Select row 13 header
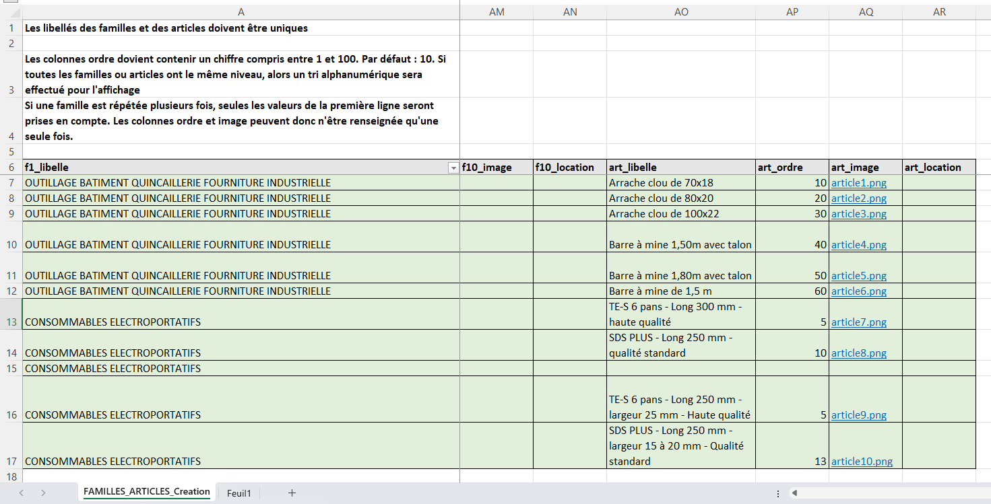991x504 pixels. coord(11,322)
